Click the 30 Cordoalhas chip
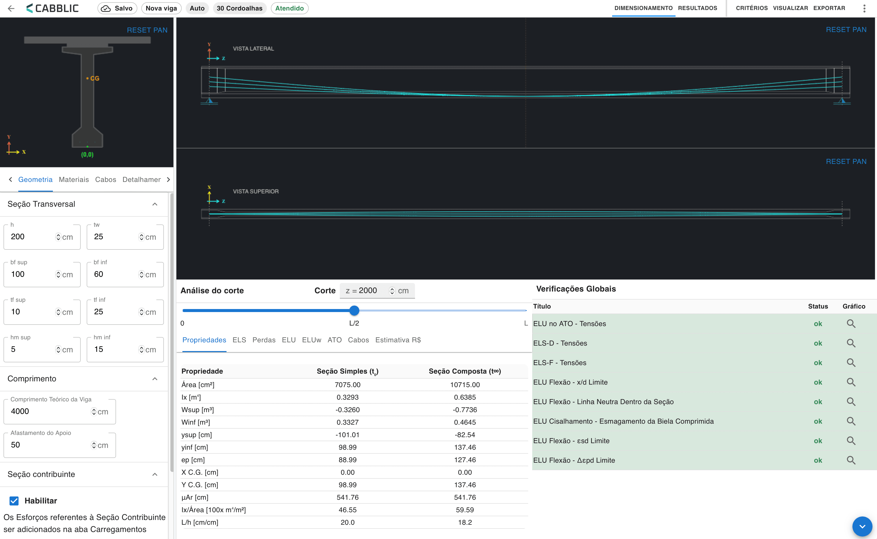The width and height of the screenshot is (877, 539). pos(240,8)
